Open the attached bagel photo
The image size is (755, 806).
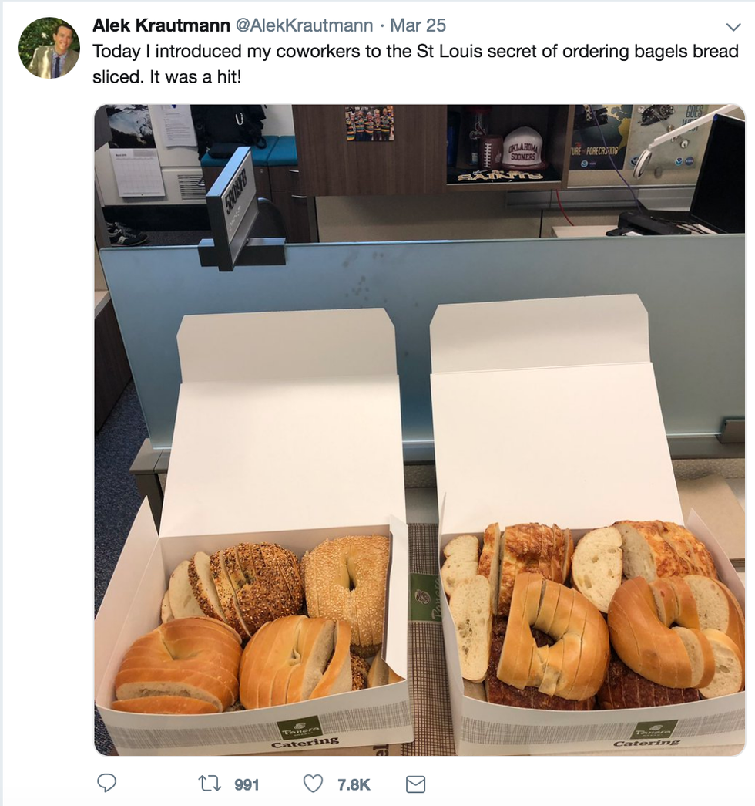(419, 430)
